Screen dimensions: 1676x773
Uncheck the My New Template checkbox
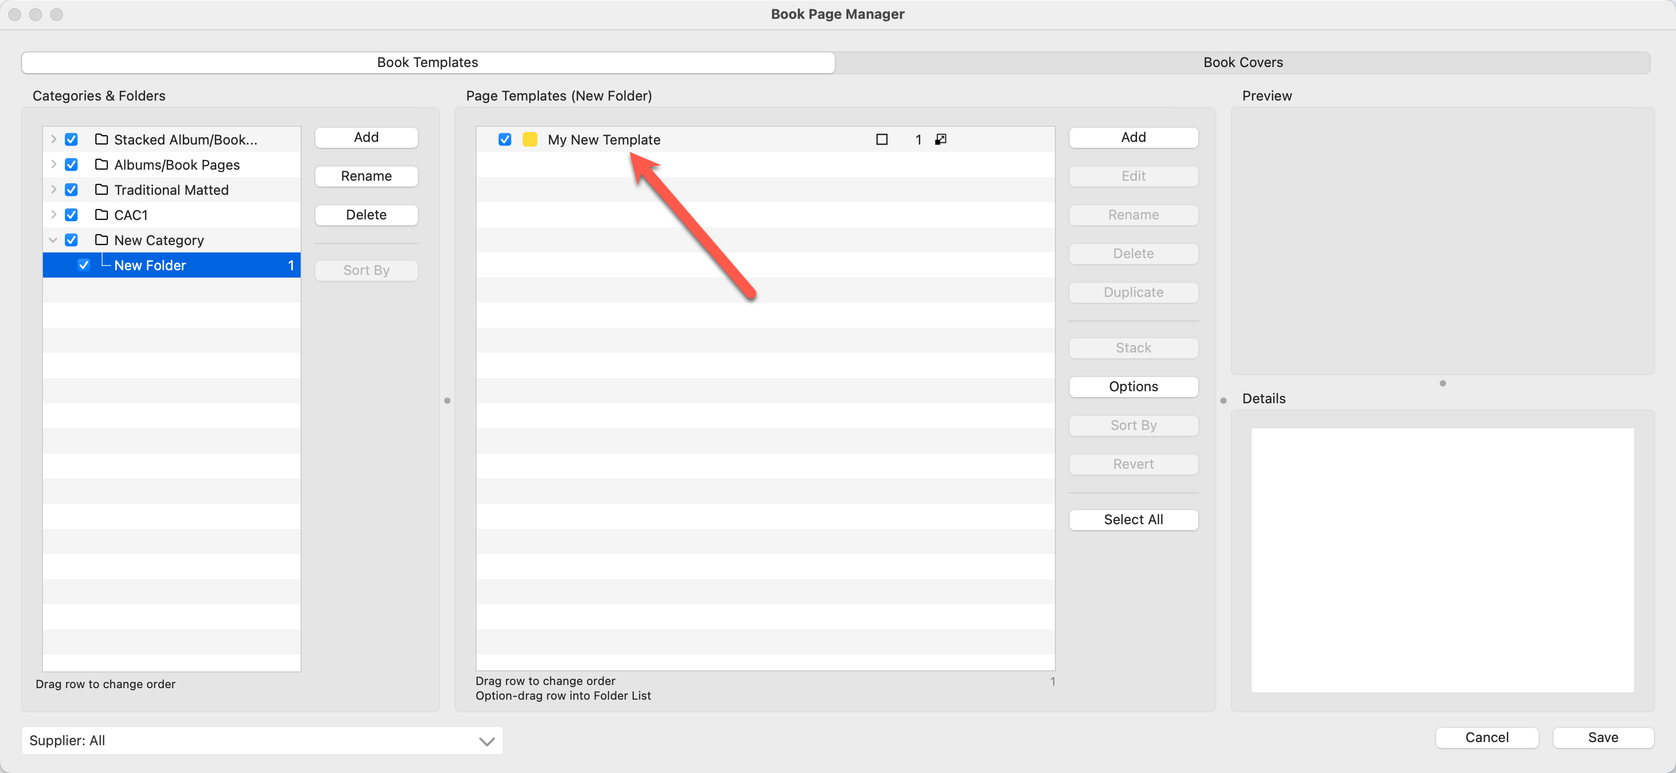(504, 139)
